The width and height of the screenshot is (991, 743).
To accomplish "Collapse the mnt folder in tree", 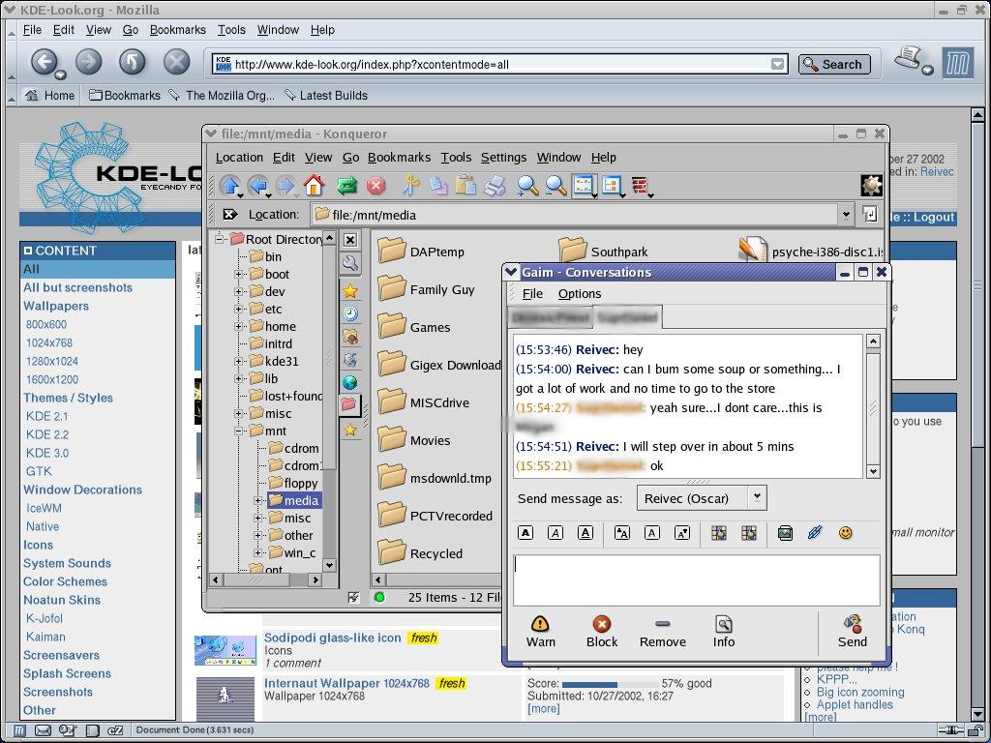I will [238, 431].
